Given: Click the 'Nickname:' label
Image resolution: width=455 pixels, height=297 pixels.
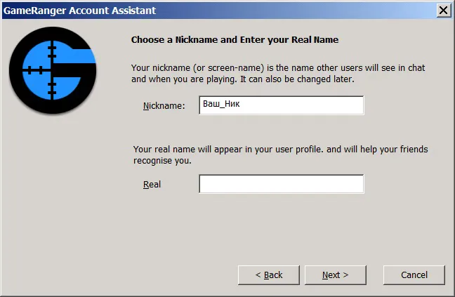Looking at the screenshot, I should tap(164, 106).
